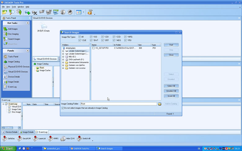
Task: Open the Tools menu
Action: [x=14, y=7]
